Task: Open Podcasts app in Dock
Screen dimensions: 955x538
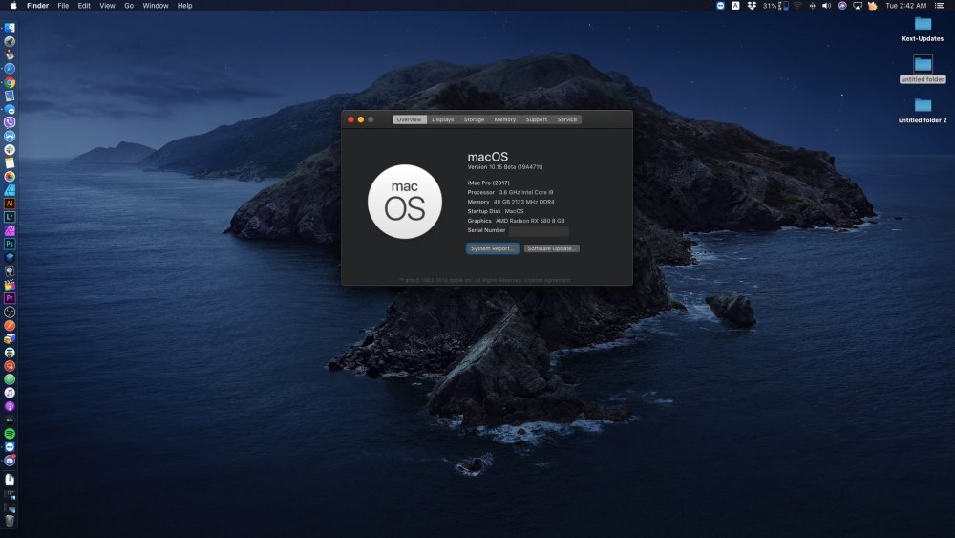Action: coord(10,406)
